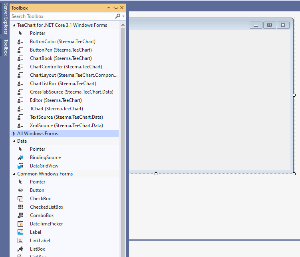Select ChartController (Steema.TeeChart) text
300x257 pixels.
click(x=66, y=67)
